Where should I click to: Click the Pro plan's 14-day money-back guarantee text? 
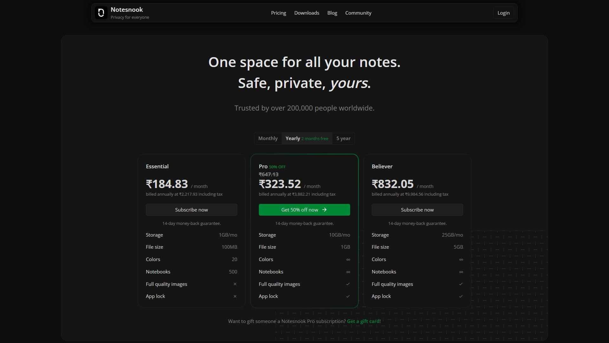coord(304,223)
